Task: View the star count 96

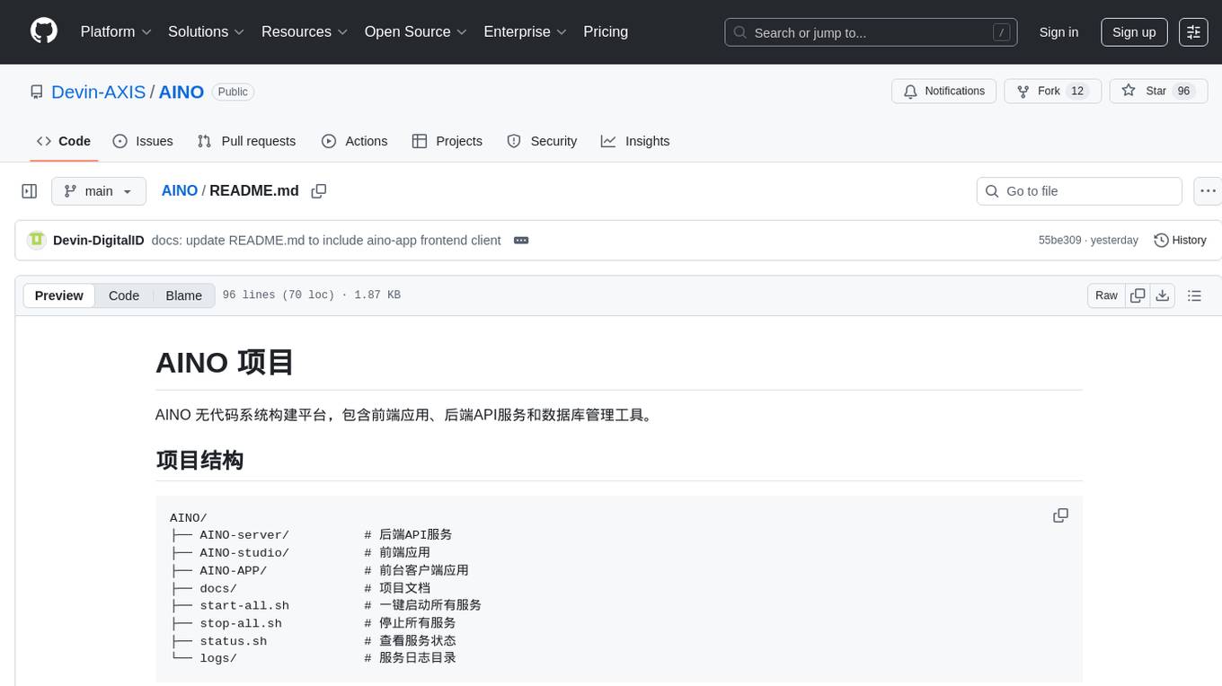Action: coord(1183,91)
